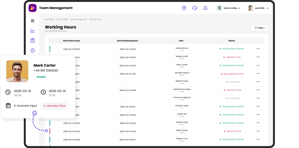This screenshot has width=299, height=148.
Task: Open the Joel Willis account dropdown
Action: [x=258, y=8]
